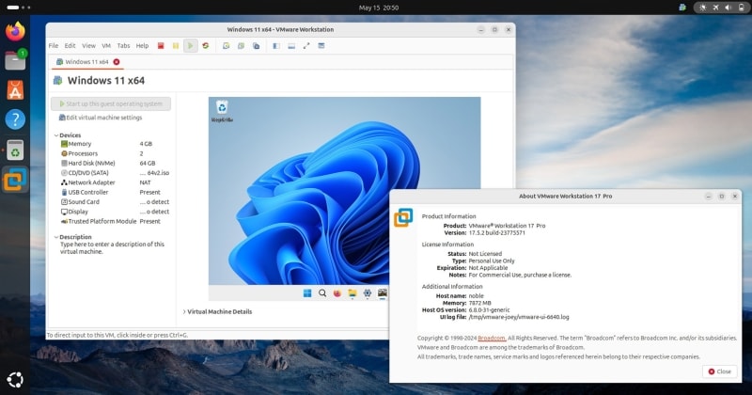This screenshot has width=752, height=395.
Task: Open the VM menu
Action: 106,45
